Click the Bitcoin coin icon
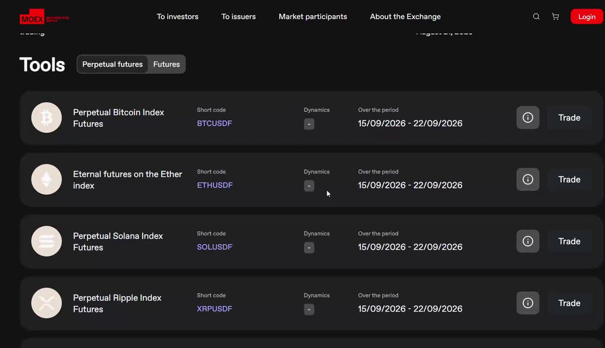The image size is (605, 348). (x=46, y=118)
